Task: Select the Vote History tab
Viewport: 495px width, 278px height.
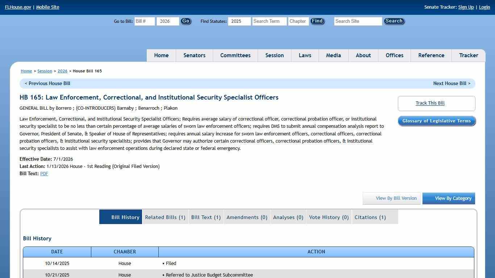Action: pyautogui.click(x=329, y=217)
